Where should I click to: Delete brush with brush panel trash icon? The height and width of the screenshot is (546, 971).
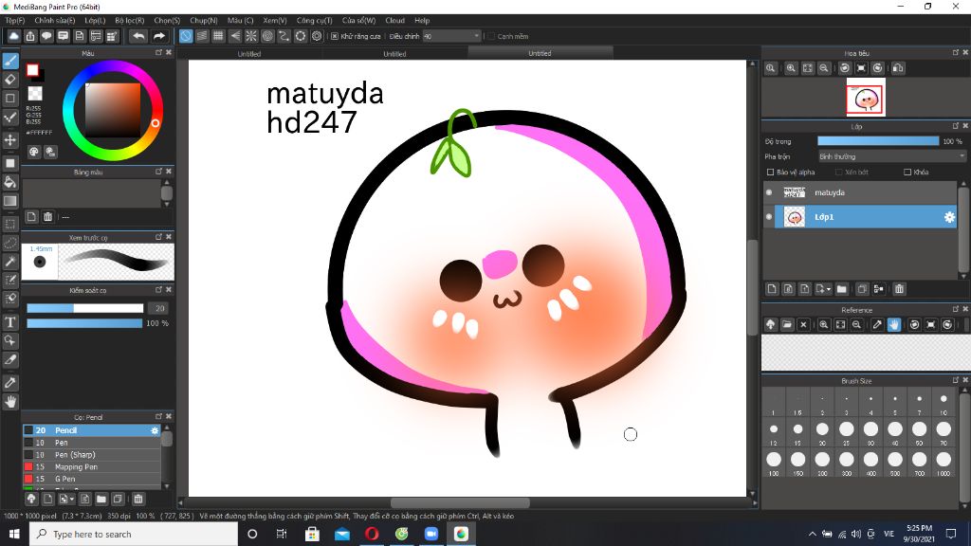138,499
